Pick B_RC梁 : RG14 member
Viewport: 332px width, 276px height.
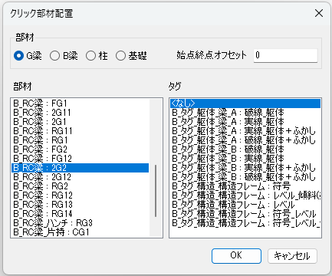81,214
